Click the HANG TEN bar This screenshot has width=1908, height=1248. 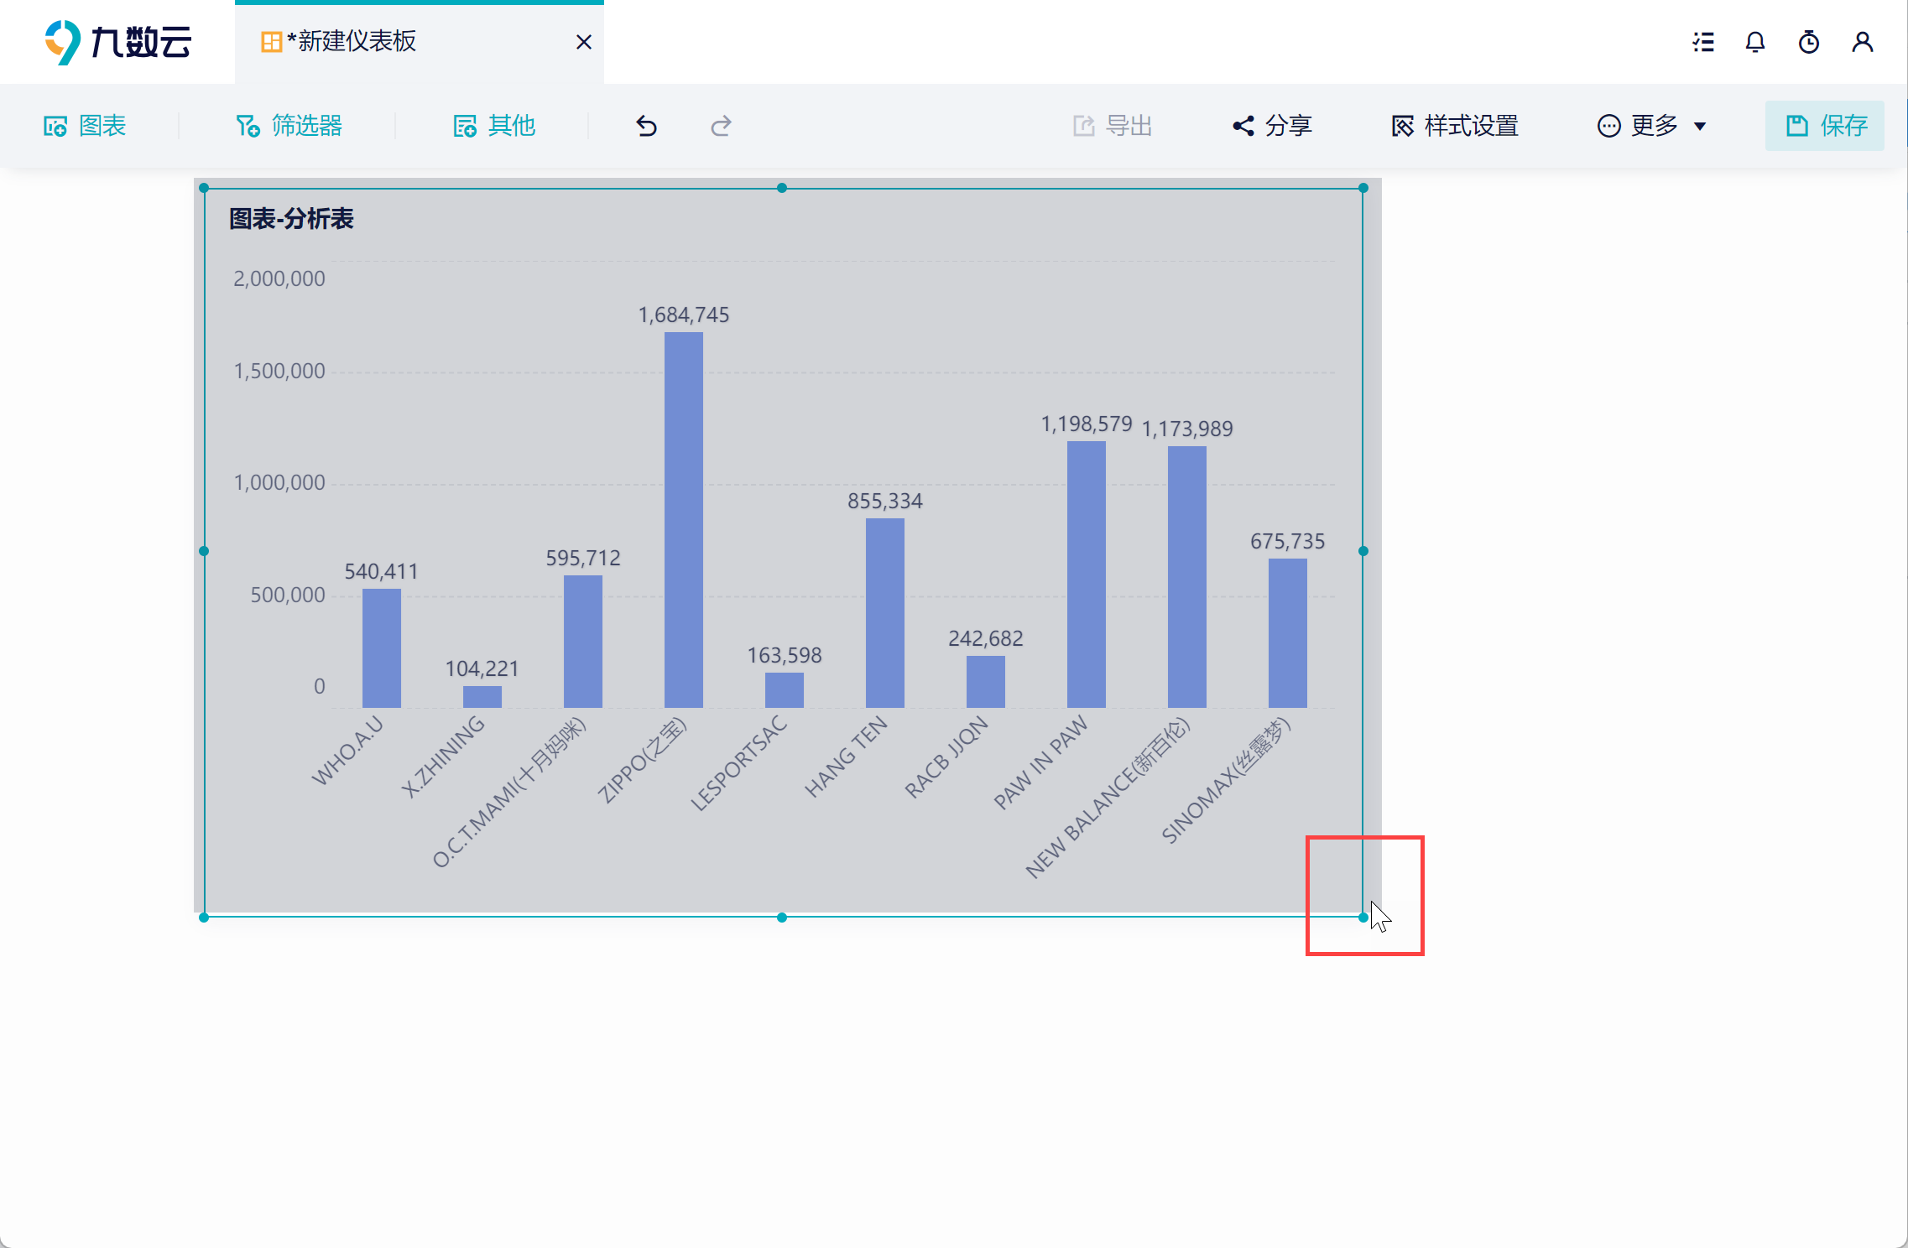click(885, 613)
